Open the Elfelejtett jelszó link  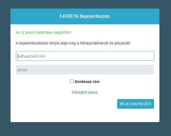[85, 92]
